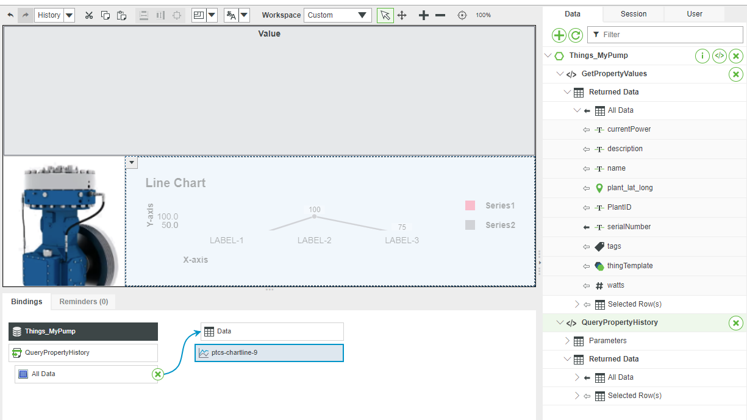Click the cut scissors icon
747x420 pixels.
coord(88,15)
